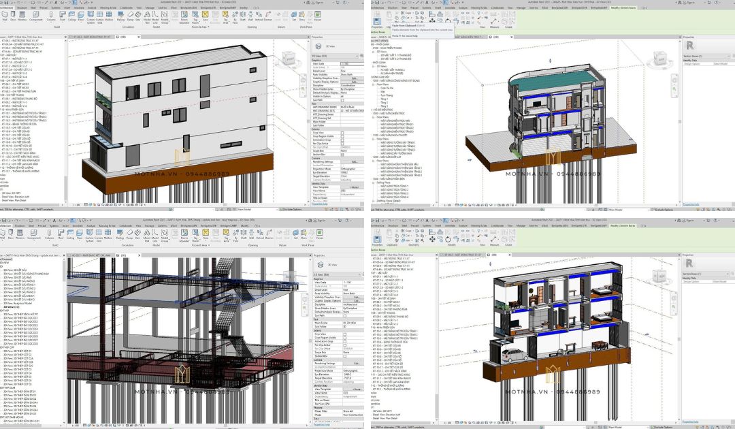Open 3D View type selector in bottom-left Properties
The width and height of the screenshot is (735, 429).
point(336,274)
